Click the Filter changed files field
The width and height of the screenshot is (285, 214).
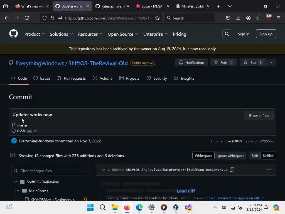(x=50, y=171)
